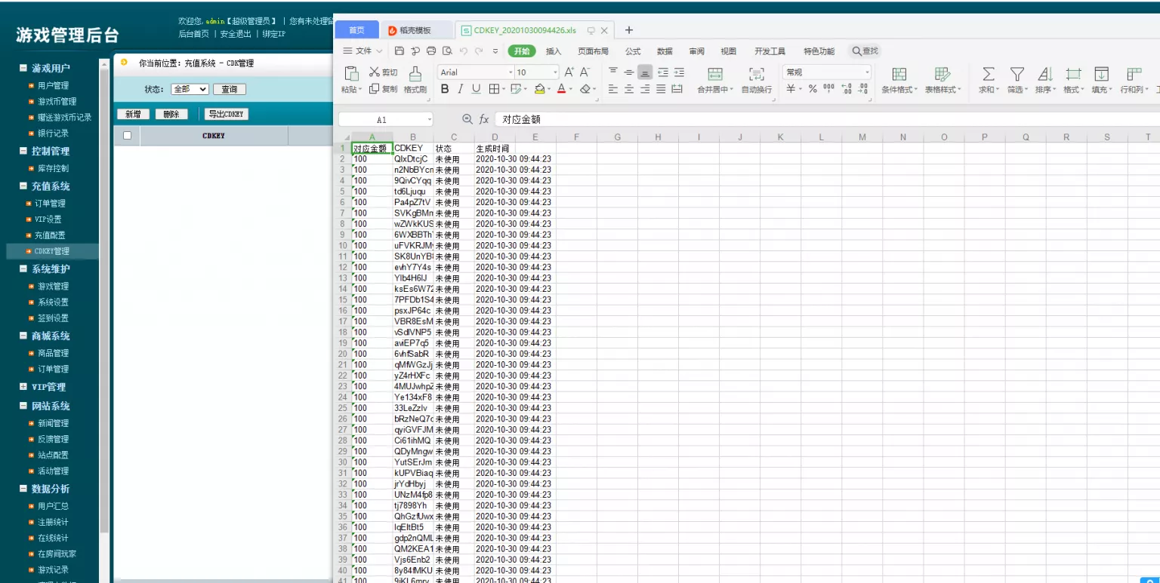The image size is (1160, 583).
Task: Click the Conditional Formatting (条件格式) icon
Action: pyautogui.click(x=899, y=74)
